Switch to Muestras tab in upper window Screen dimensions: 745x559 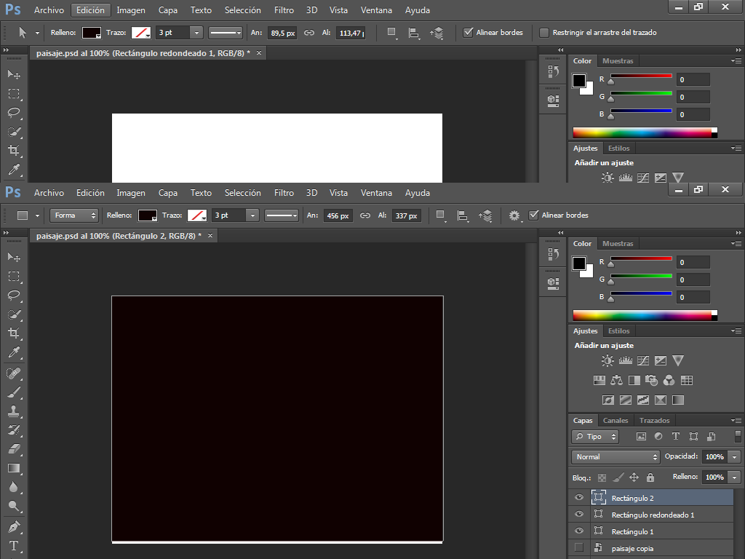pyautogui.click(x=618, y=61)
